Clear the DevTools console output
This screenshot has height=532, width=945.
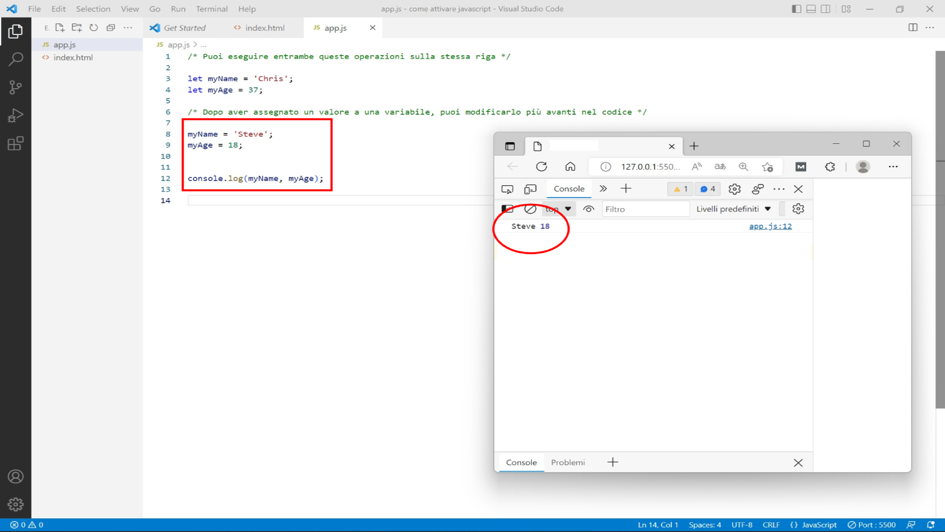531,209
